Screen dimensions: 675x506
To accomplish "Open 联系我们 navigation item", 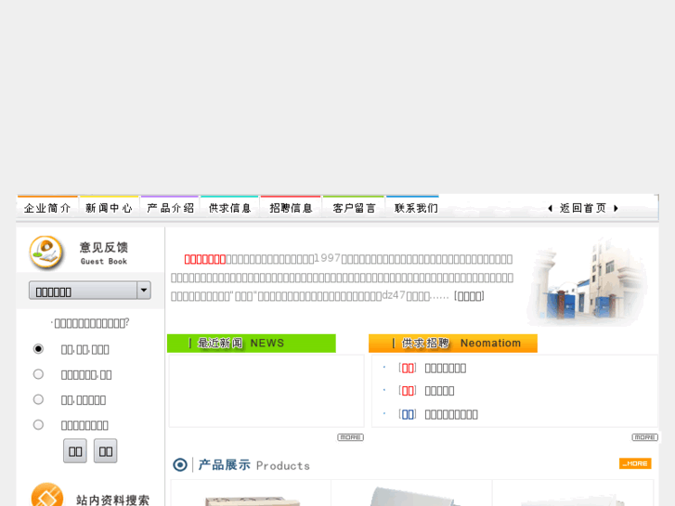I will pyautogui.click(x=416, y=208).
